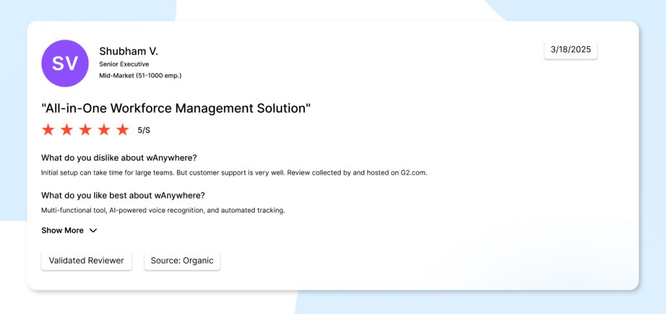The height and width of the screenshot is (314, 666).
Task: Open reviewer name Shubham V.
Action: click(128, 51)
